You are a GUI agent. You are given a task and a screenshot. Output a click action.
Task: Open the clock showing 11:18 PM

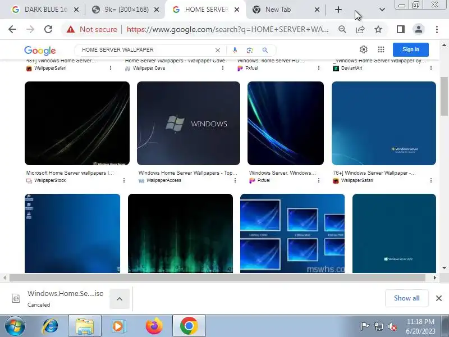click(x=420, y=326)
